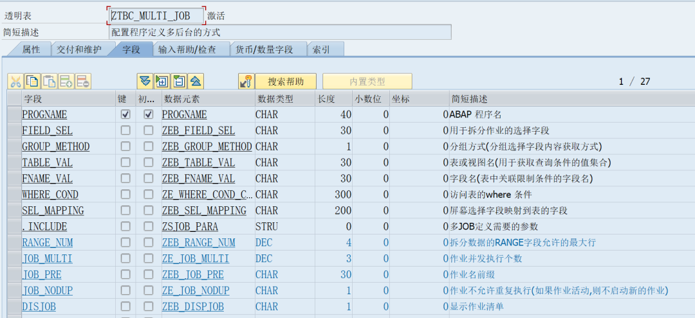
Task: Enable initial values checkbox for GROUP_METHOD
Action: 149,146
